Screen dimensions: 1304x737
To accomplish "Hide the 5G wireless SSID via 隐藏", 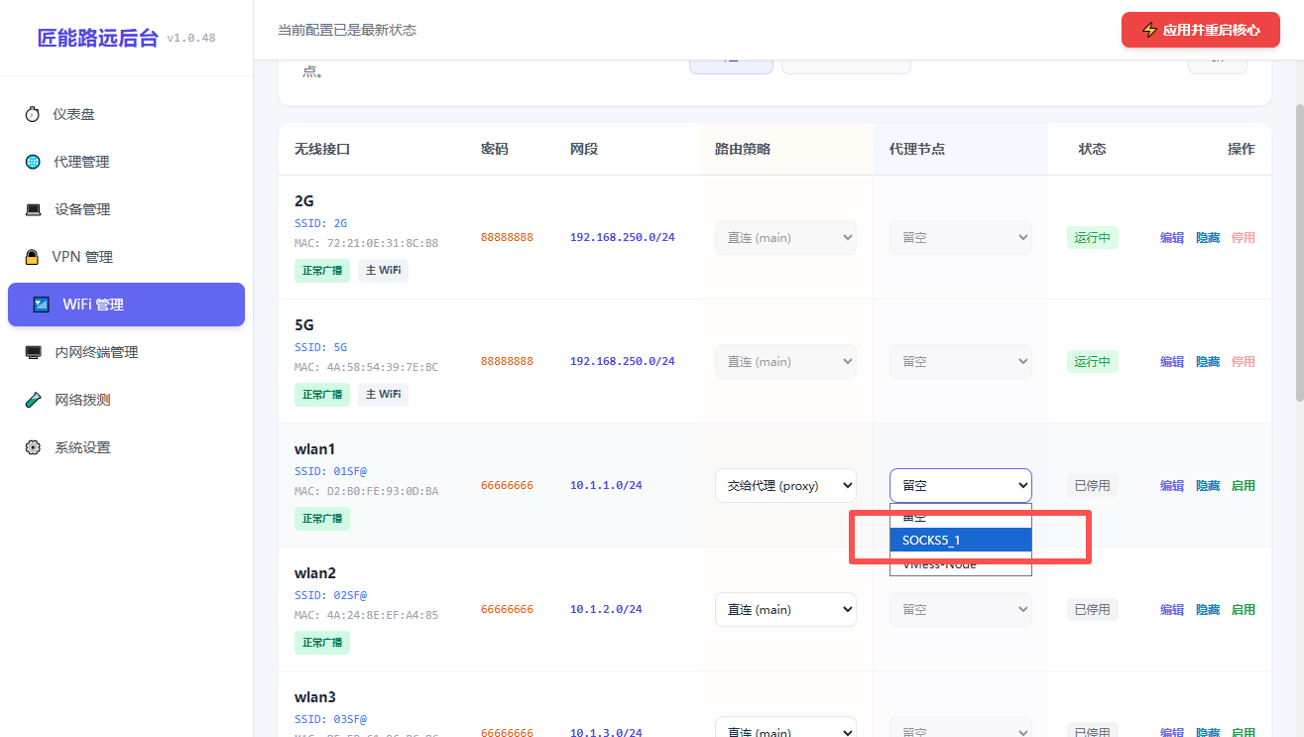I will click(x=1208, y=362).
